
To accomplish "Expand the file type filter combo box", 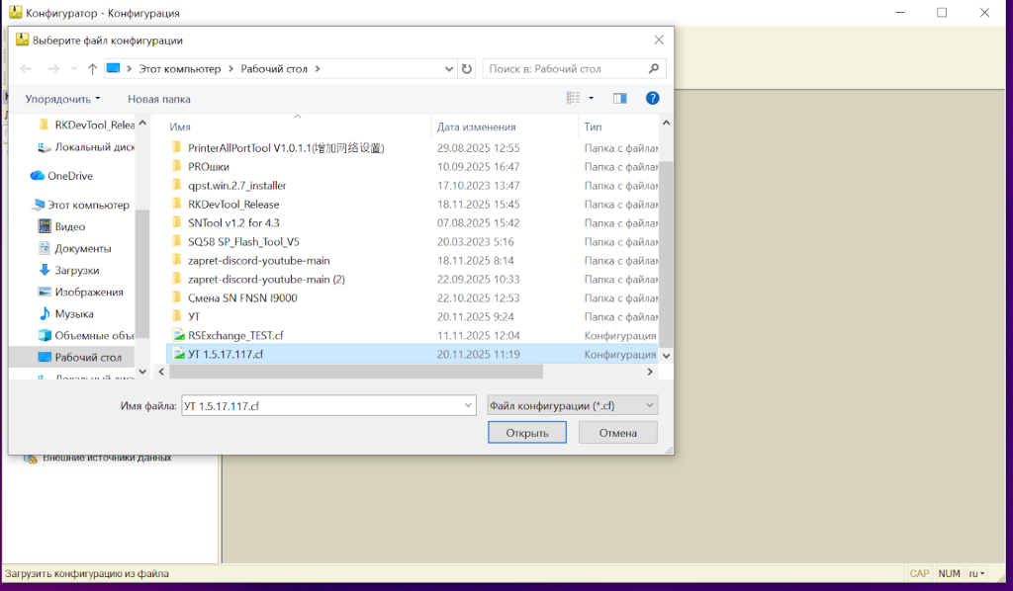I will pos(572,406).
